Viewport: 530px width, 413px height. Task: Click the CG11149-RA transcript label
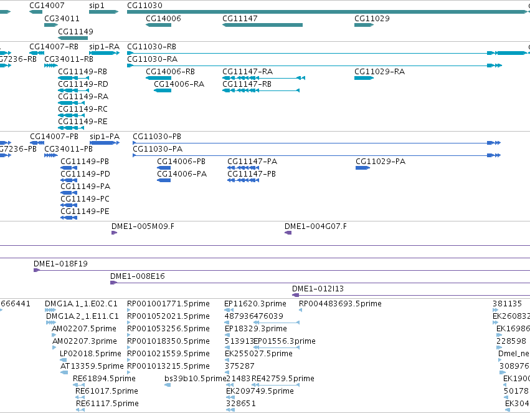83,97
